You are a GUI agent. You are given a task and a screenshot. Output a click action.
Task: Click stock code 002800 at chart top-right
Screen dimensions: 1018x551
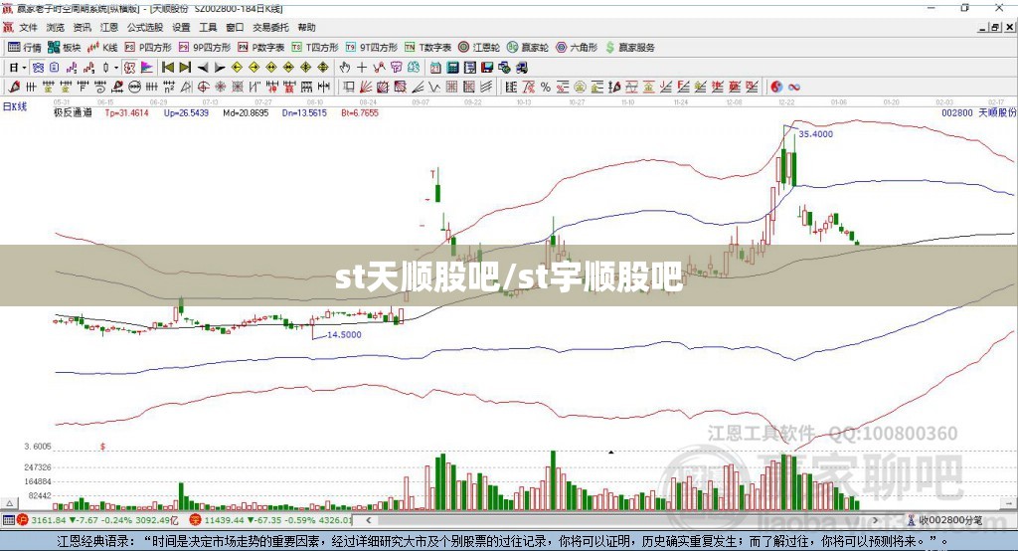(957, 112)
